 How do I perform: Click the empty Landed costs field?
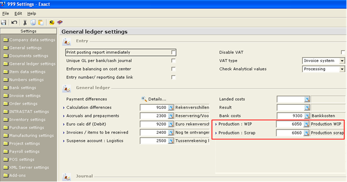pos(291,99)
